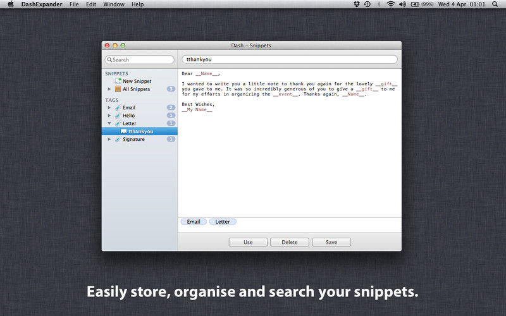Open the Help menu
Image resolution: width=506 pixels, height=316 pixels.
click(x=137, y=4)
